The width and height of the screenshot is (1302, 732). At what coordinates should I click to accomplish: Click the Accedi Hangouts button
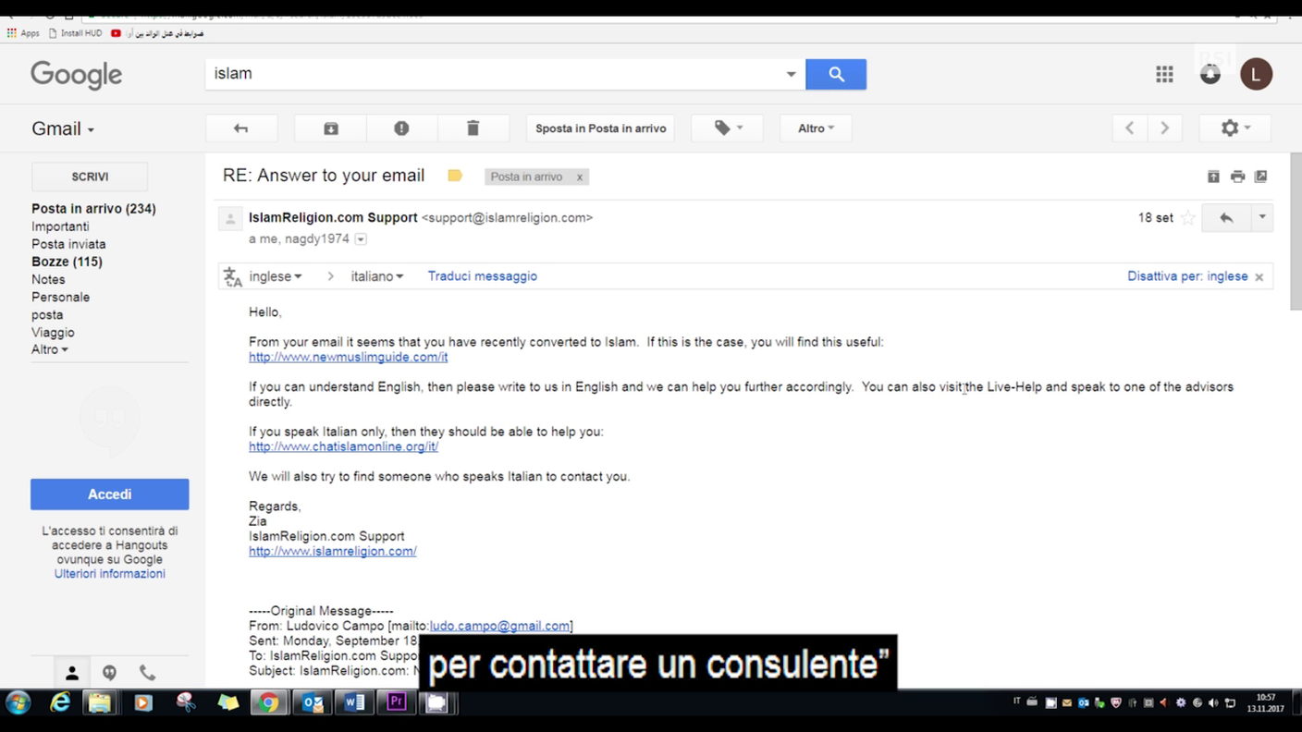(x=109, y=494)
